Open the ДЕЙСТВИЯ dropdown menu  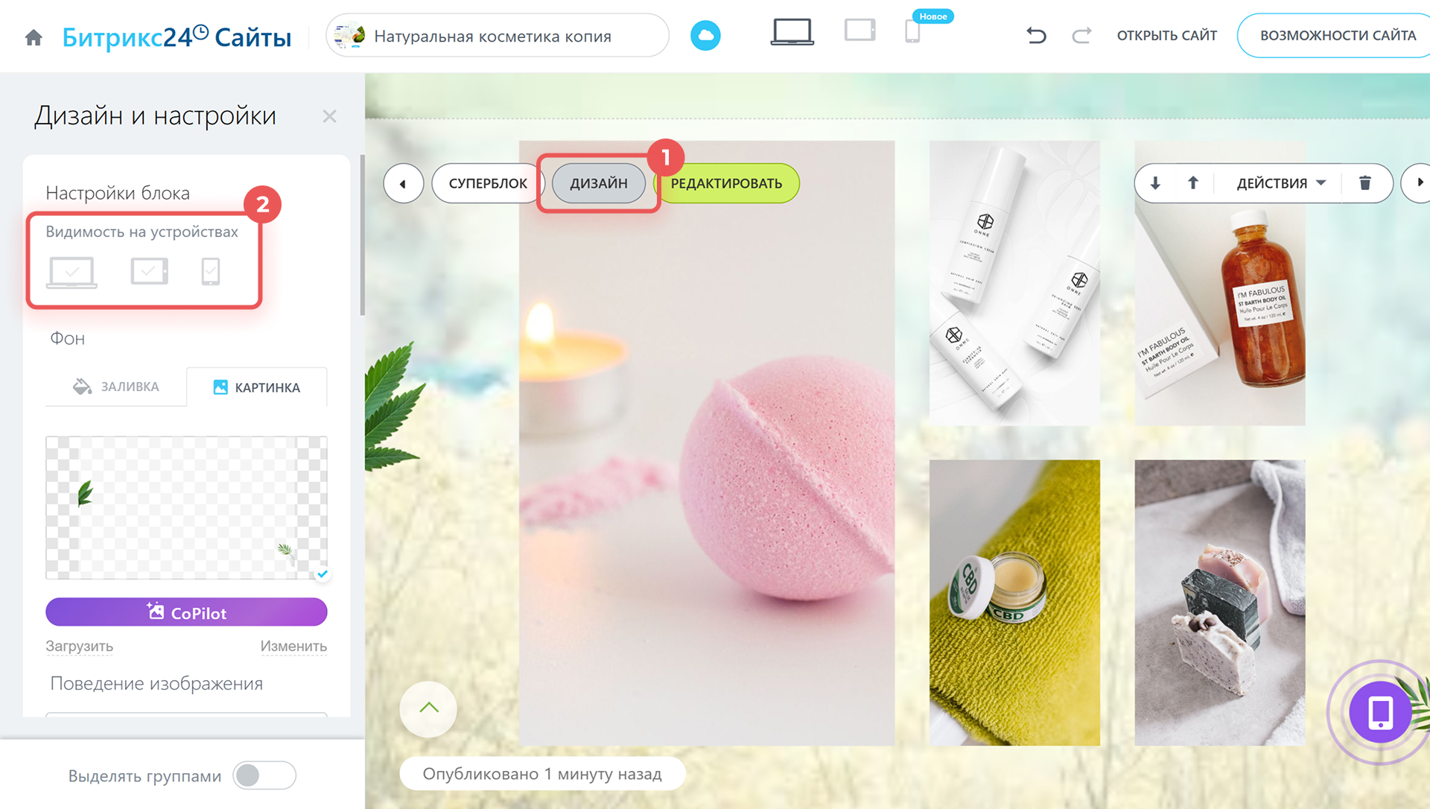pyautogui.click(x=1280, y=183)
